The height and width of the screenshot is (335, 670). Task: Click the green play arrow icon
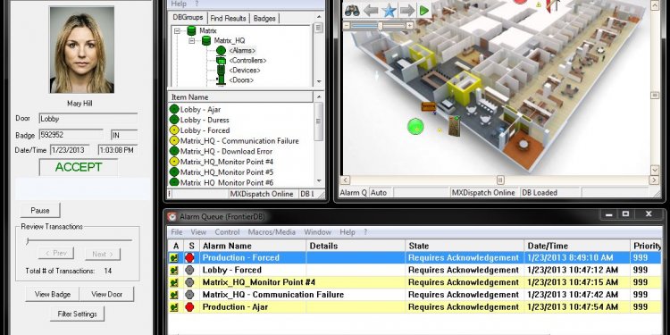(x=423, y=10)
